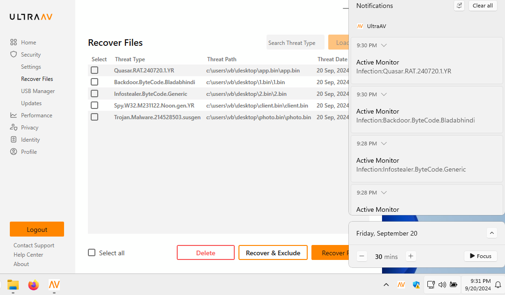
Task: Click UltraAV system tray icon
Action: tap(401, 285)
